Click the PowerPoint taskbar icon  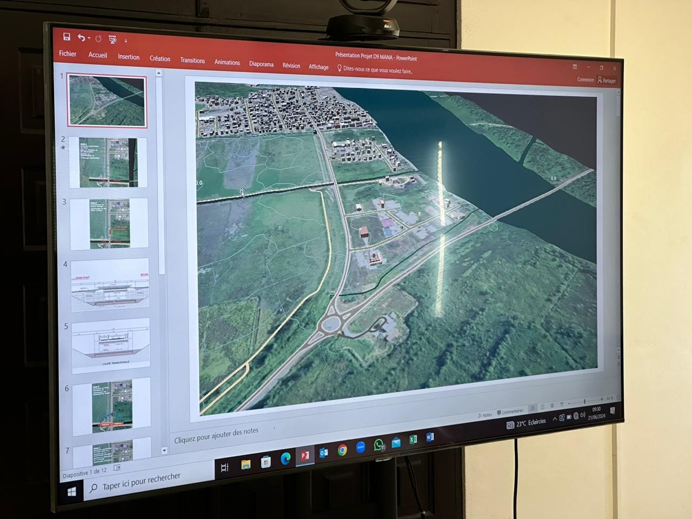point(305,456)
